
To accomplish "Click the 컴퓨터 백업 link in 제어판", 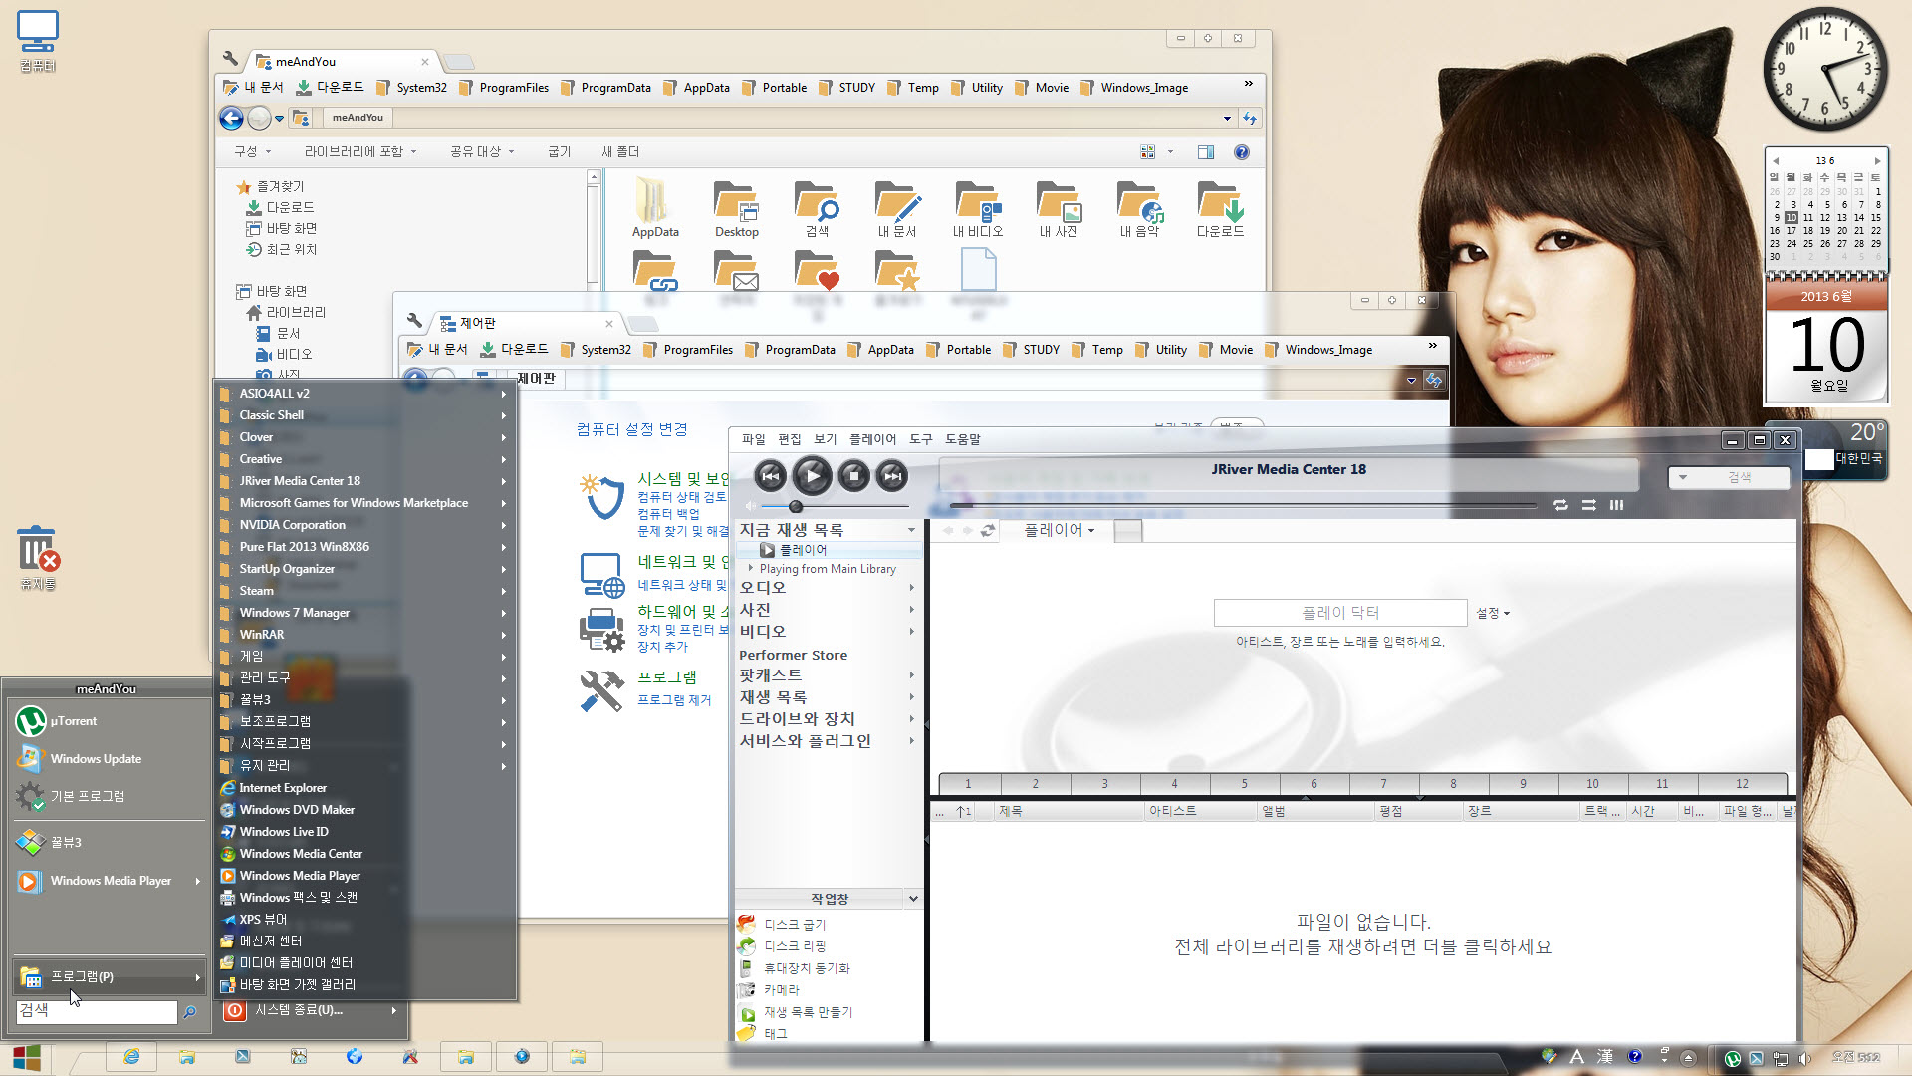I will (x=668, y=514).
